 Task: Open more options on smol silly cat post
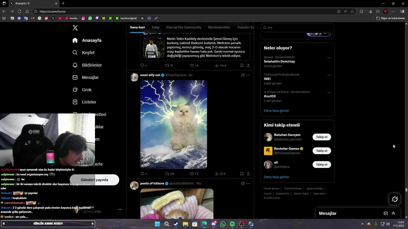pos(248,75)
